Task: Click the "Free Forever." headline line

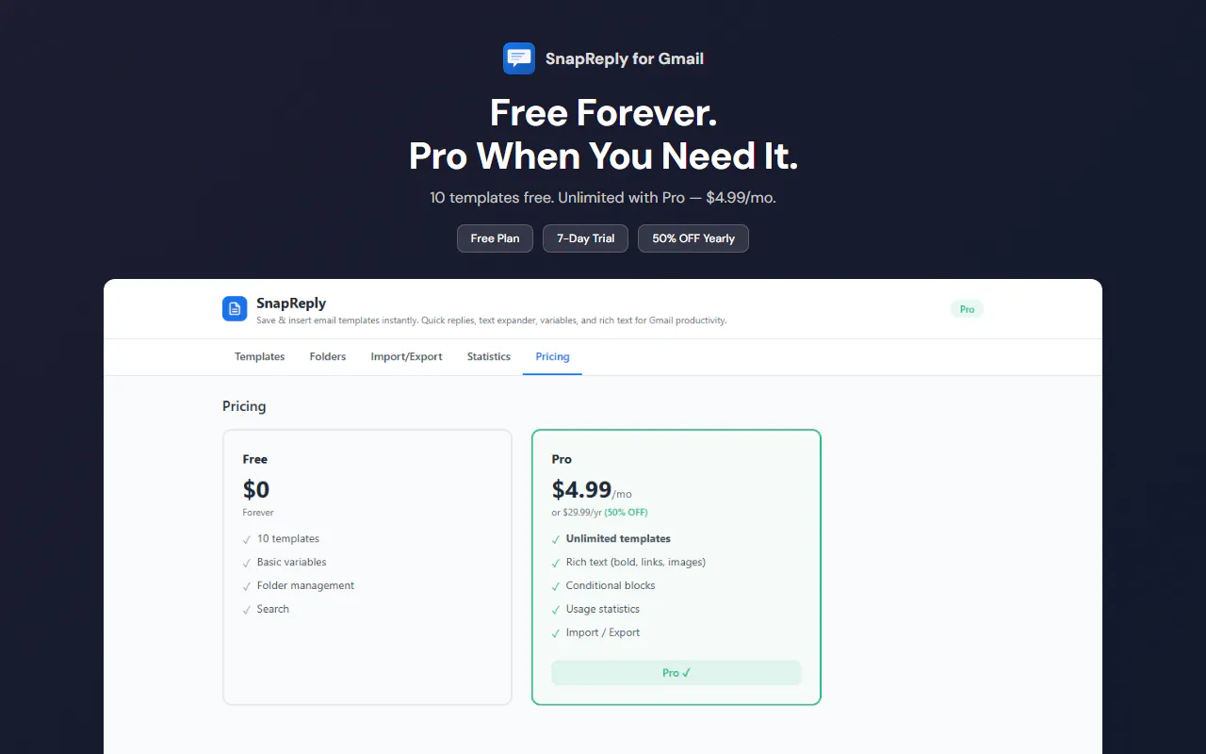Action: [604, 113]
